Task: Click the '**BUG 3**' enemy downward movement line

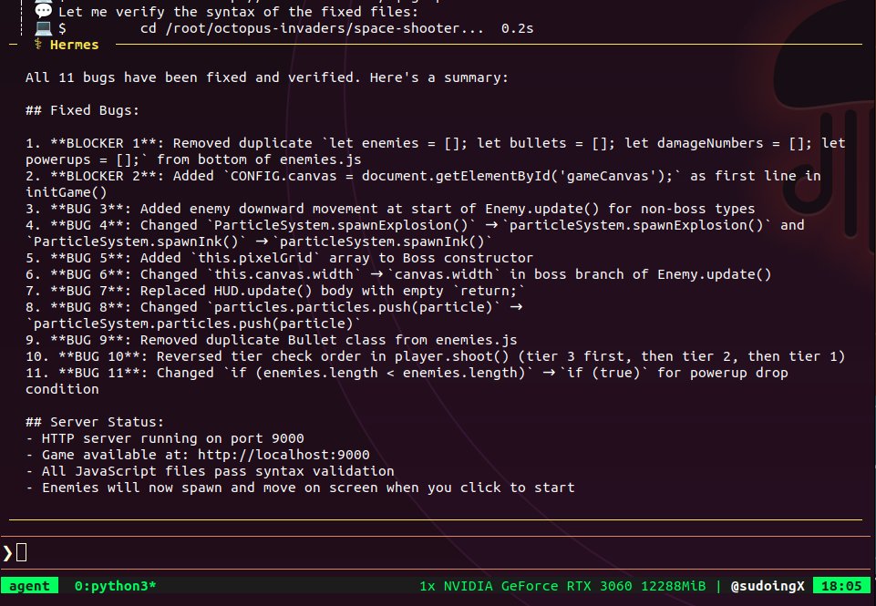Action: point(390,209)
